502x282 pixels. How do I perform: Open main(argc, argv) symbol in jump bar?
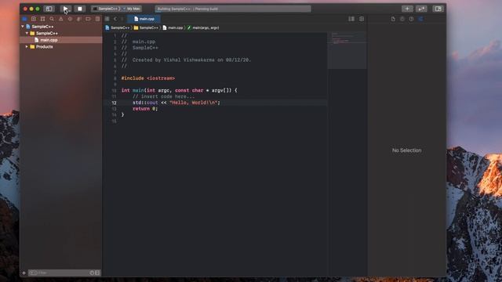203,28
